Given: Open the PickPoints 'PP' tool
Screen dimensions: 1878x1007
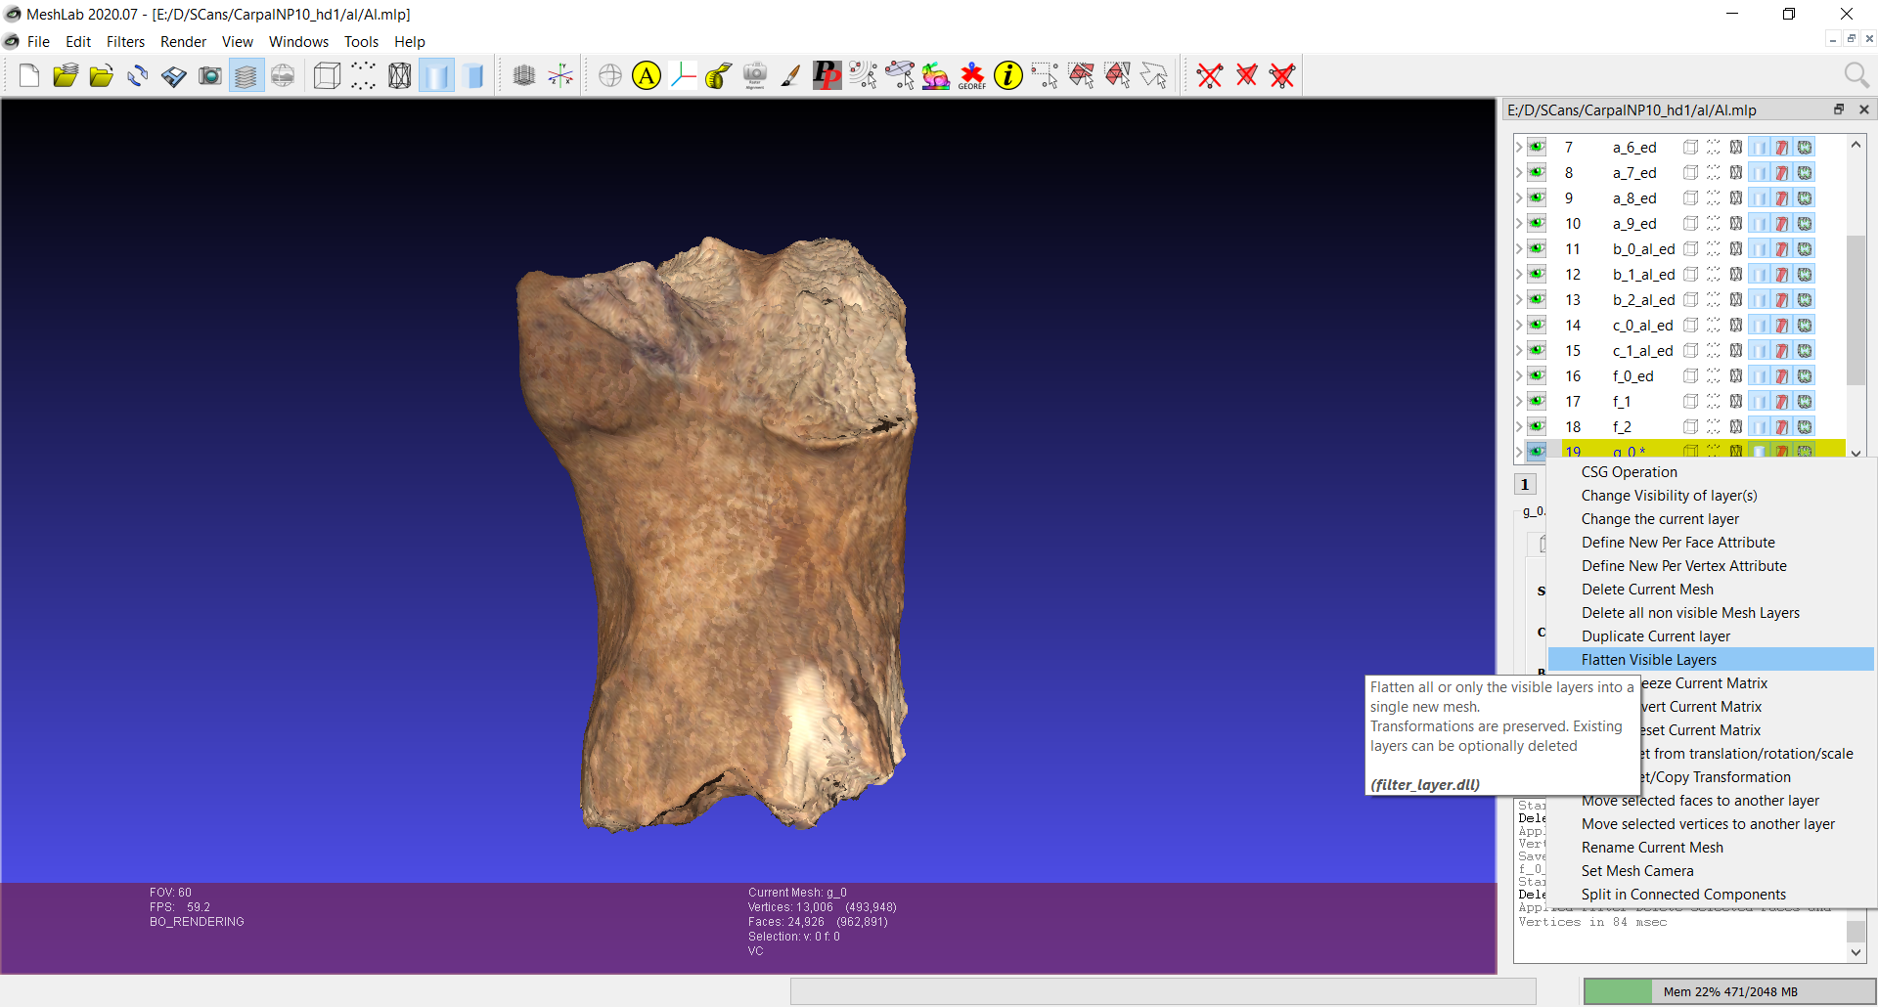Looking at the screenshot, I should click(827, 75).
